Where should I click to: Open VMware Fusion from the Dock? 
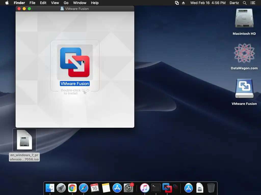tap(167, 188)
